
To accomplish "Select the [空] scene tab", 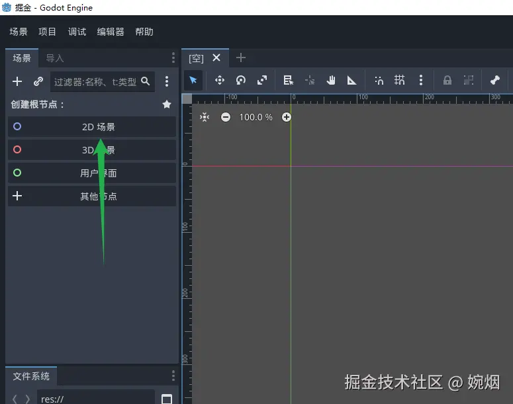I will click(x=197, y=58).
